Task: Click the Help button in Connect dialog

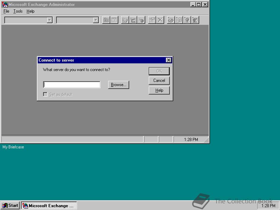Action: (x=159, y=90)
